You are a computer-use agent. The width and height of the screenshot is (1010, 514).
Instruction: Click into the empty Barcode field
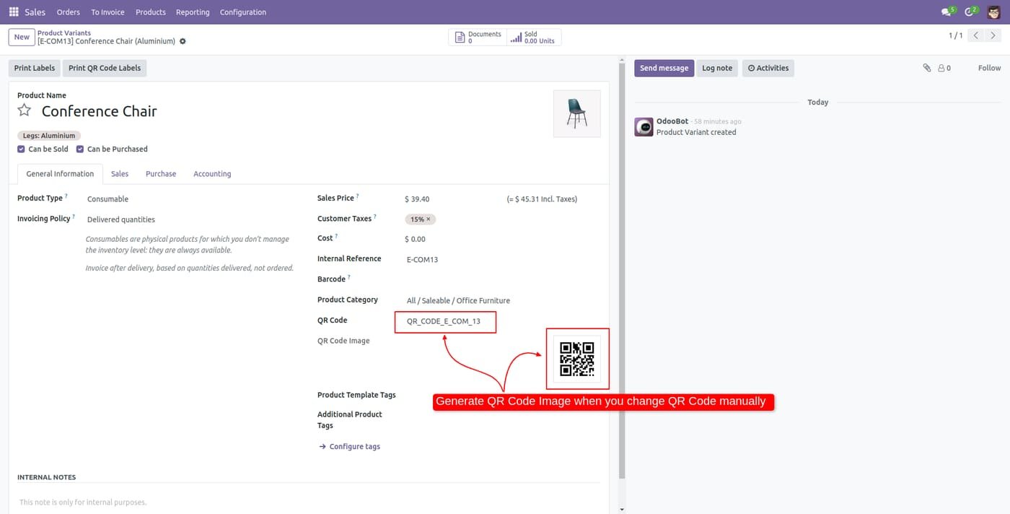(503, 279)
